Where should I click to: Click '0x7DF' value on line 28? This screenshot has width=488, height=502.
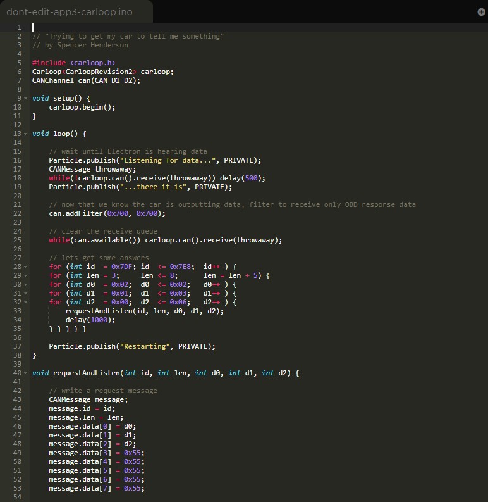(121, 267)
